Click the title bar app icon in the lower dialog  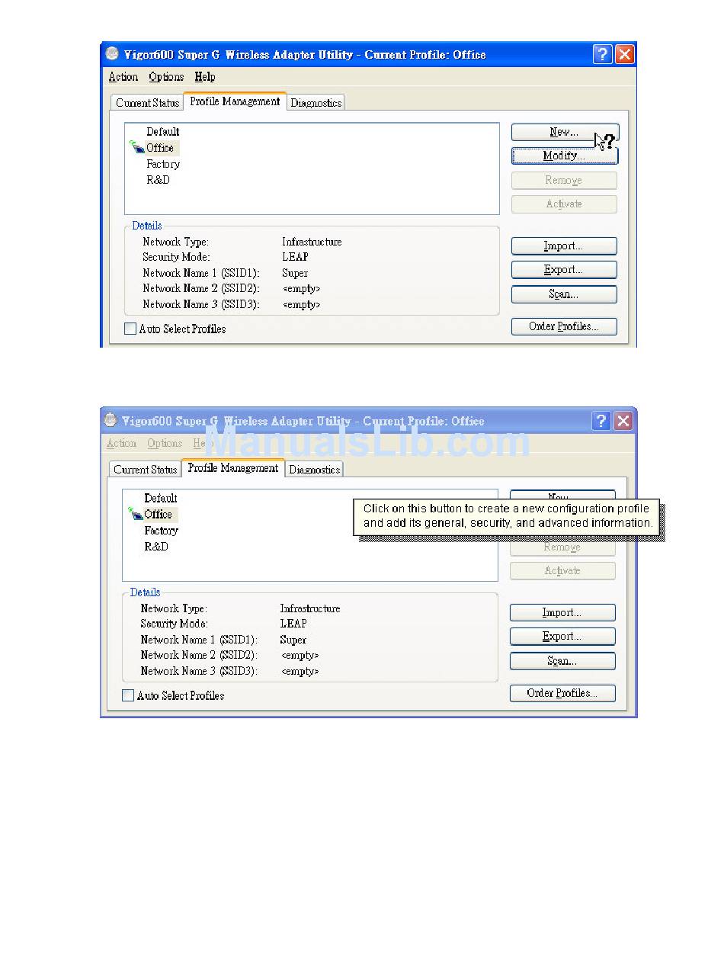tap(111, 420)
